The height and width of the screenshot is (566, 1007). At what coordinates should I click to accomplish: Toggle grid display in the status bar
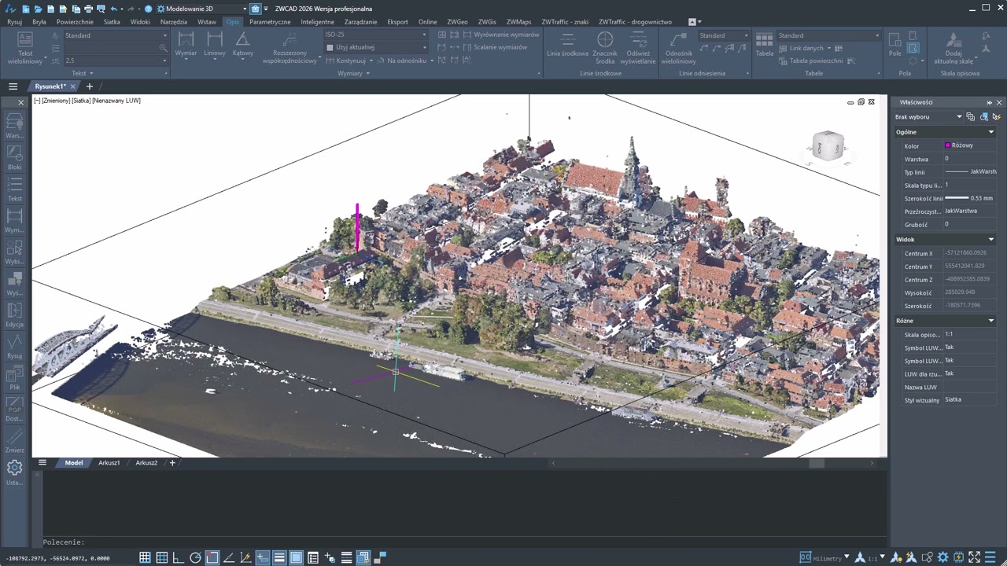coord(161,557)
